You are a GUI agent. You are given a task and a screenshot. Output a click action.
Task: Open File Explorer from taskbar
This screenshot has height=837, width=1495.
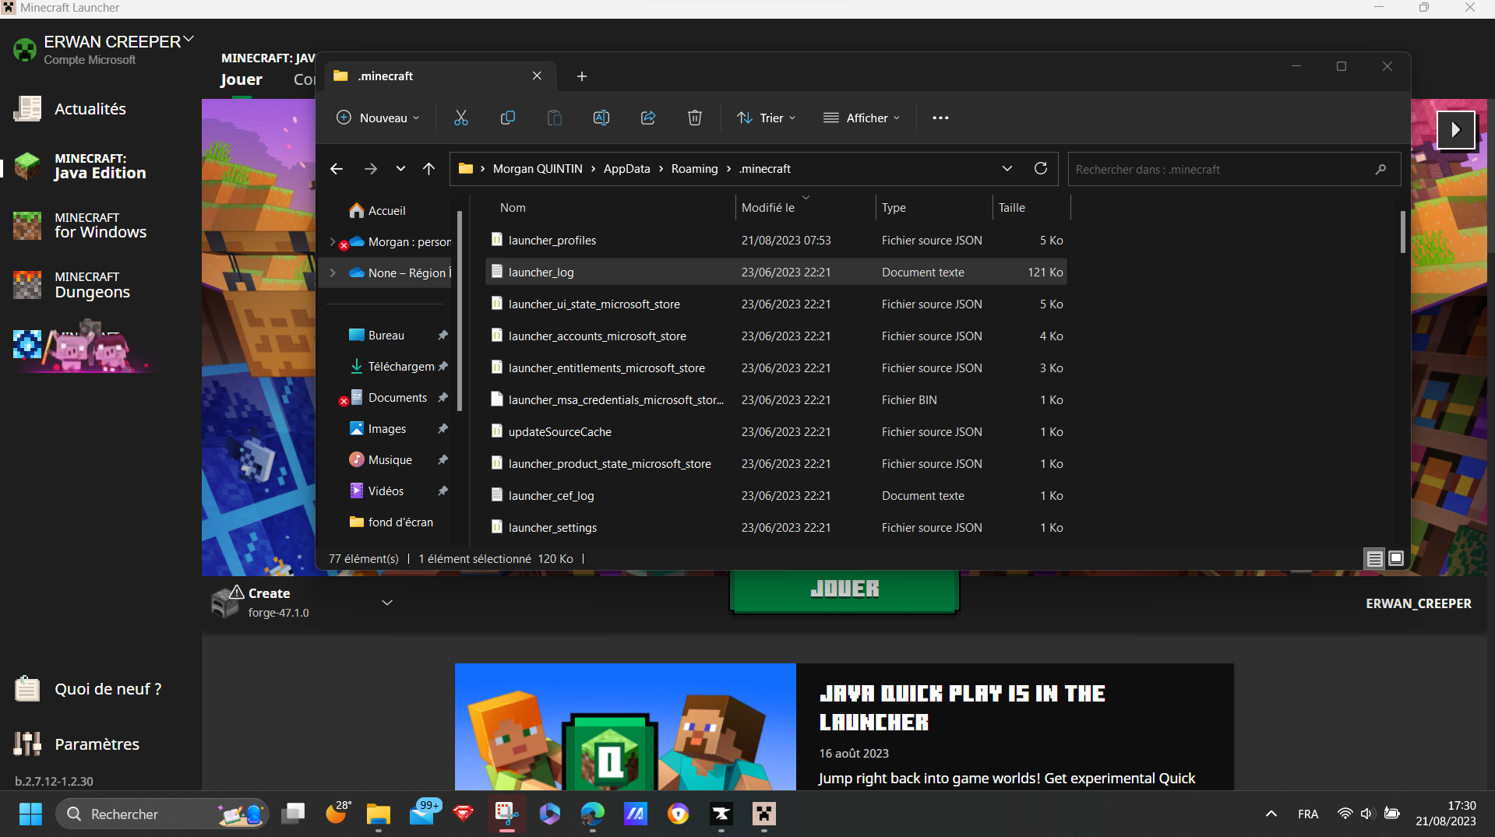[379, 814]
